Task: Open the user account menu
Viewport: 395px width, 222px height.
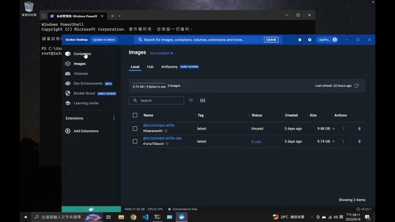Action: click(x=328, y=39)
